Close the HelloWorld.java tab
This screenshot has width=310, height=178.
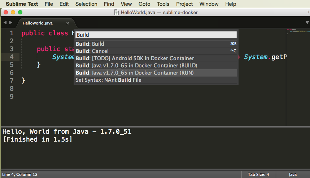(67, 23)
